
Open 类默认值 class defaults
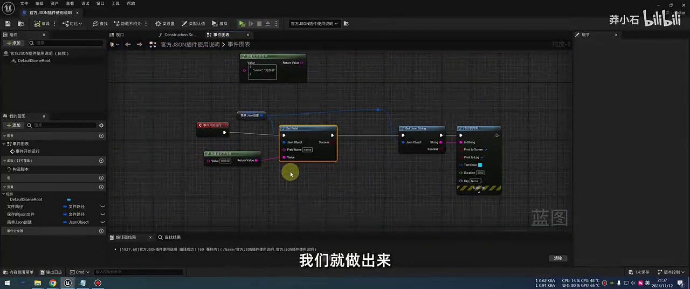coord(193,24)
